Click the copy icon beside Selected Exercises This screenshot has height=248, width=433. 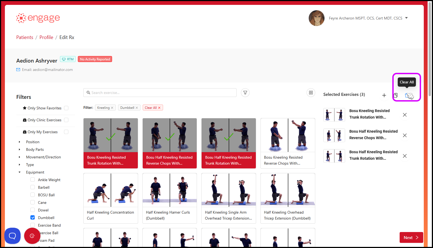coord(396,95)
